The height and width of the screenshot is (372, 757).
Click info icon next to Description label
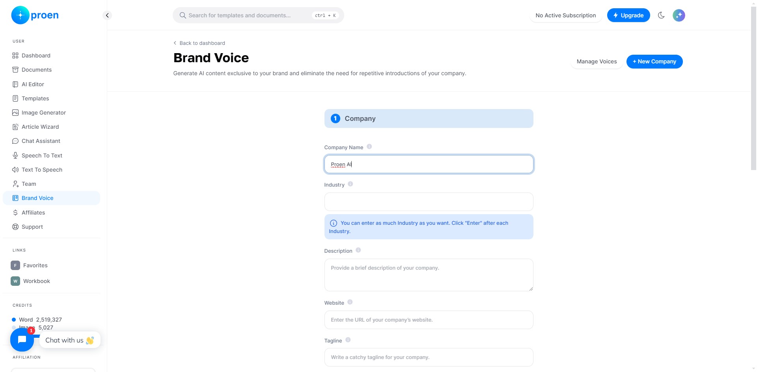click(x=358, y=250)
